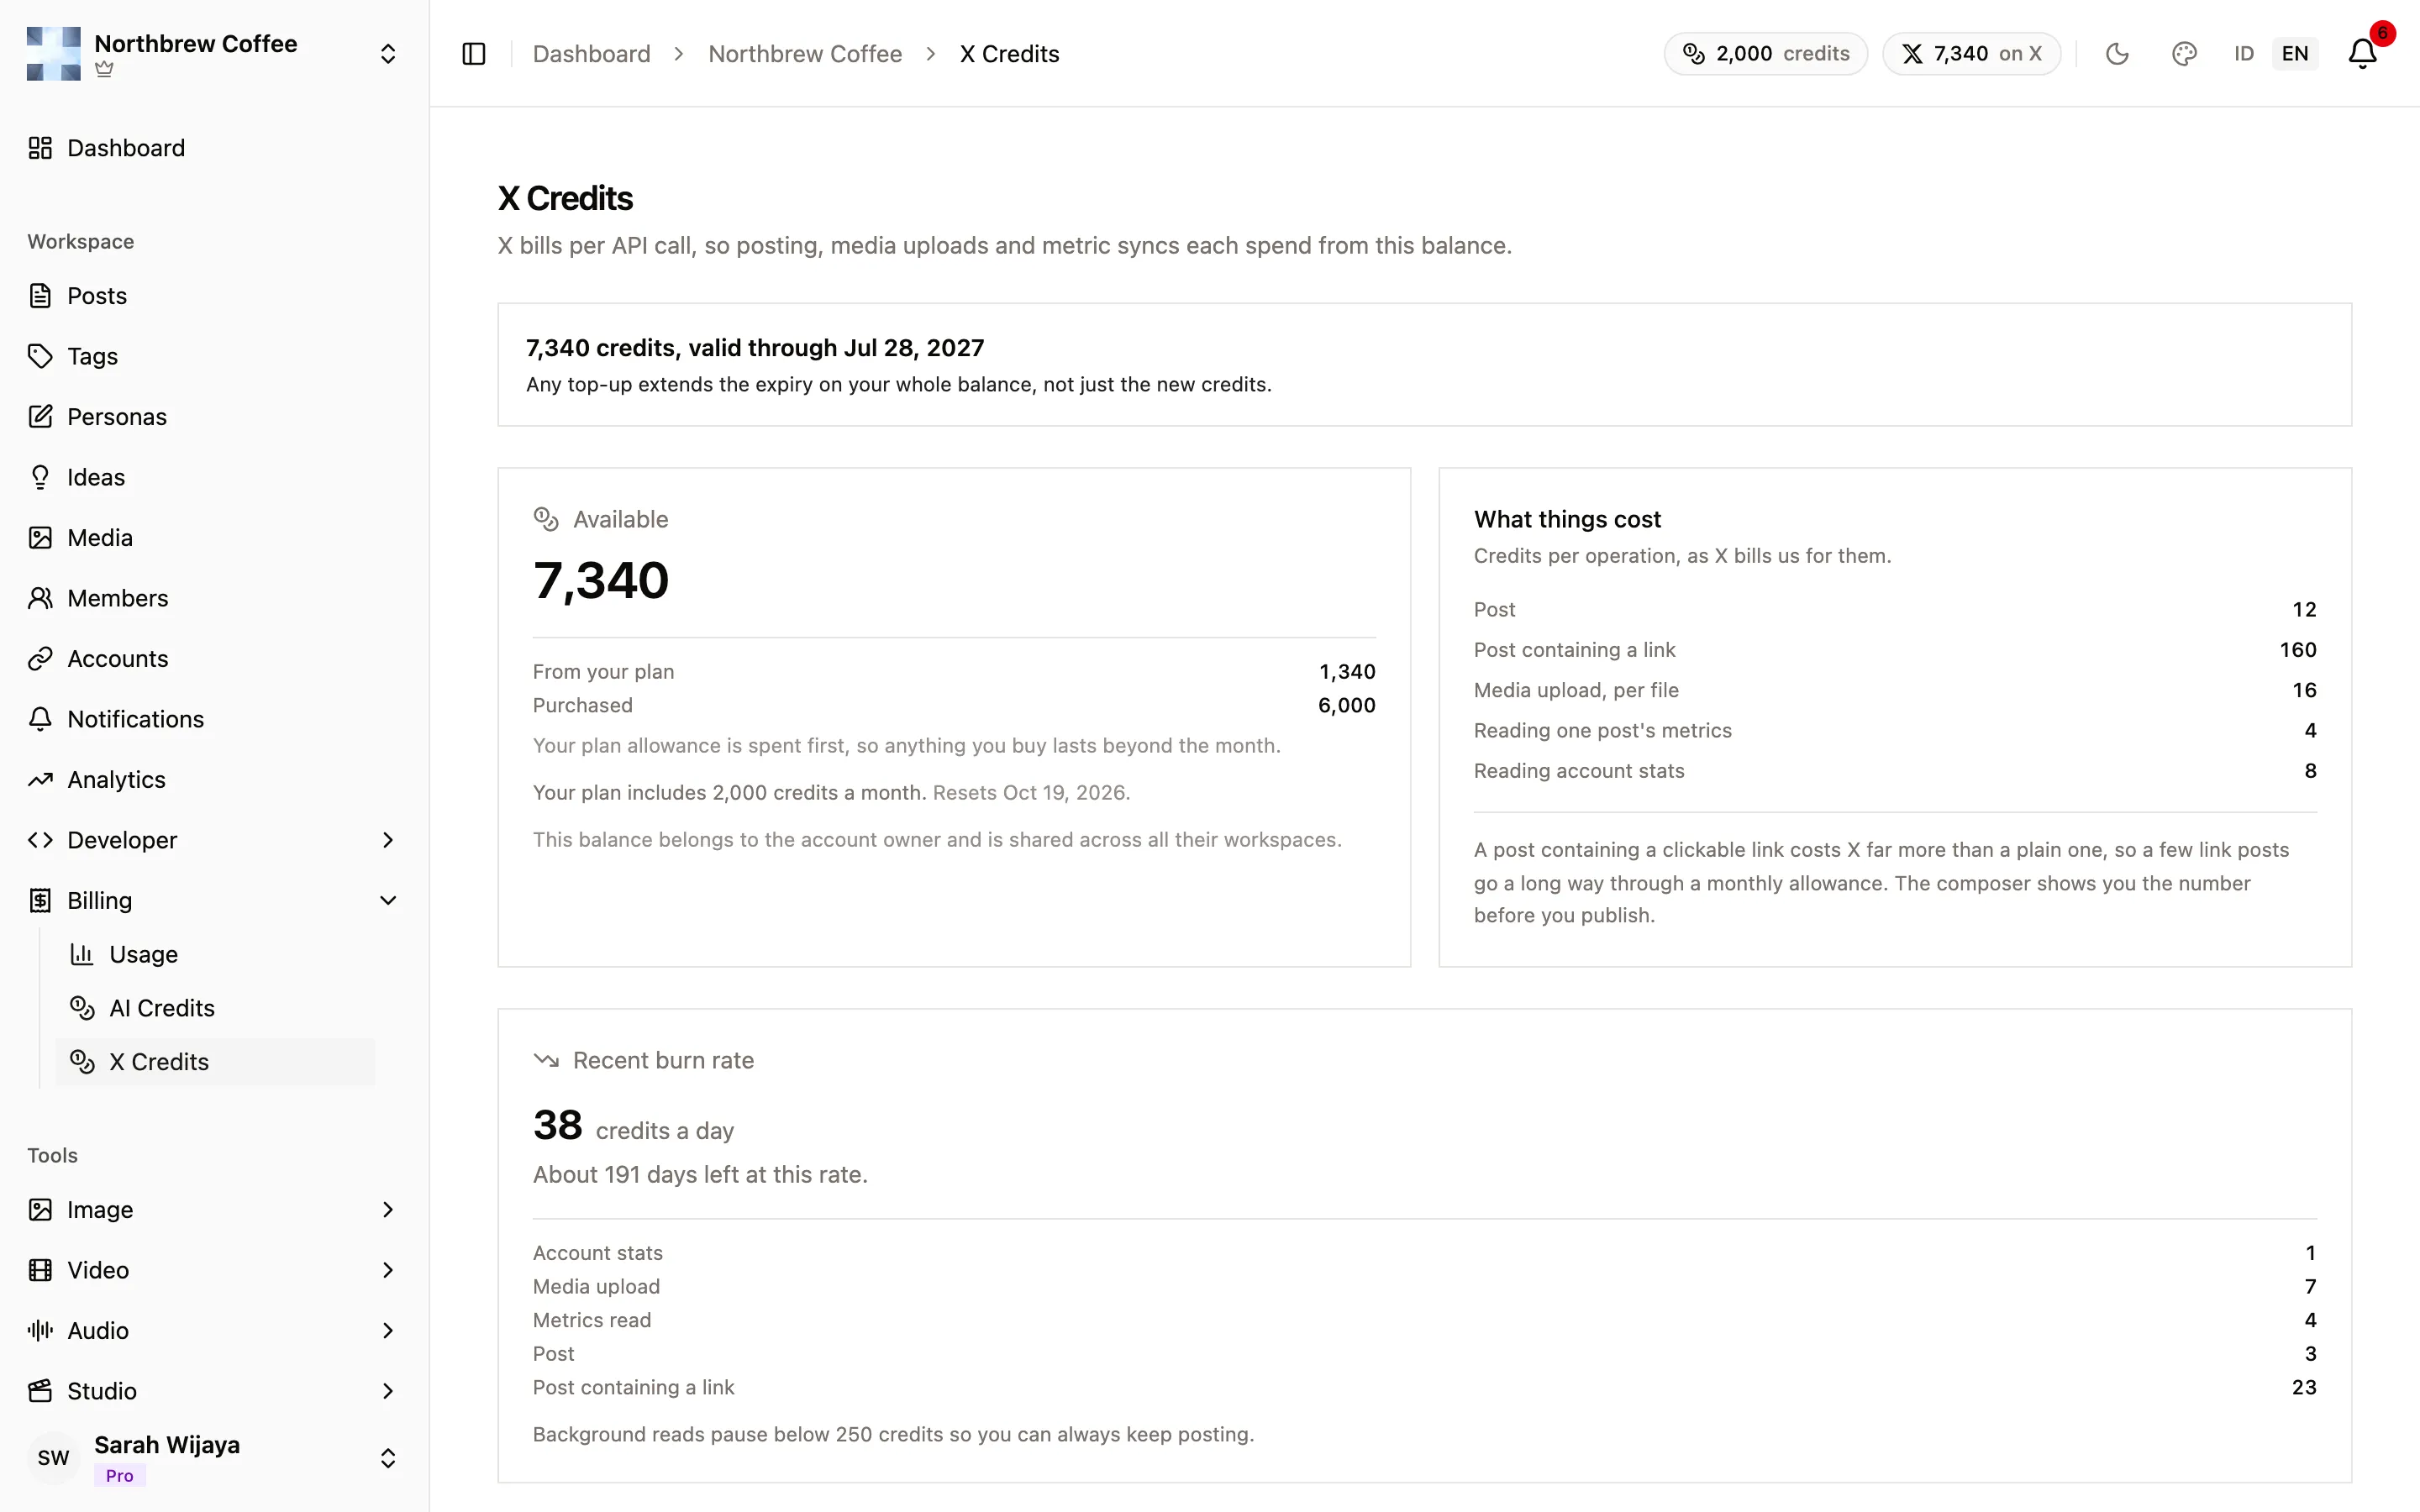Expand the Developer section

pyautogui.click(x=213, y=840)
